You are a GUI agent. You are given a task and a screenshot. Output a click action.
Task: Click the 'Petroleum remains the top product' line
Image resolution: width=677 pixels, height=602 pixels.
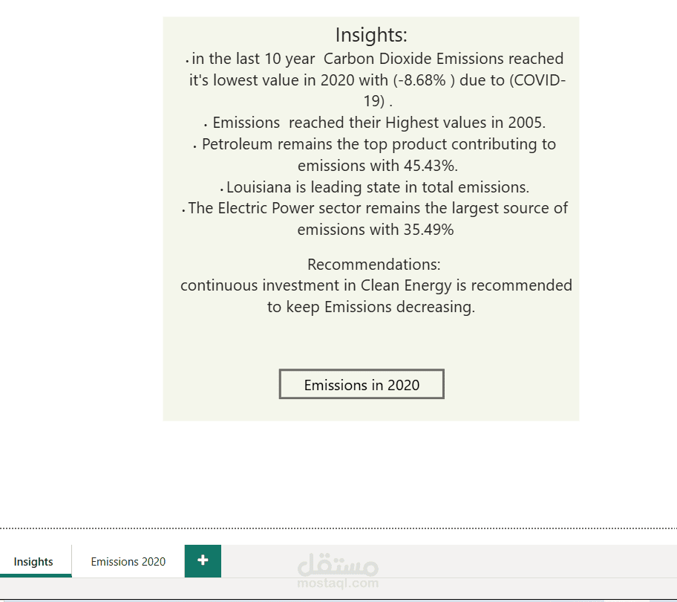(375, 144)
